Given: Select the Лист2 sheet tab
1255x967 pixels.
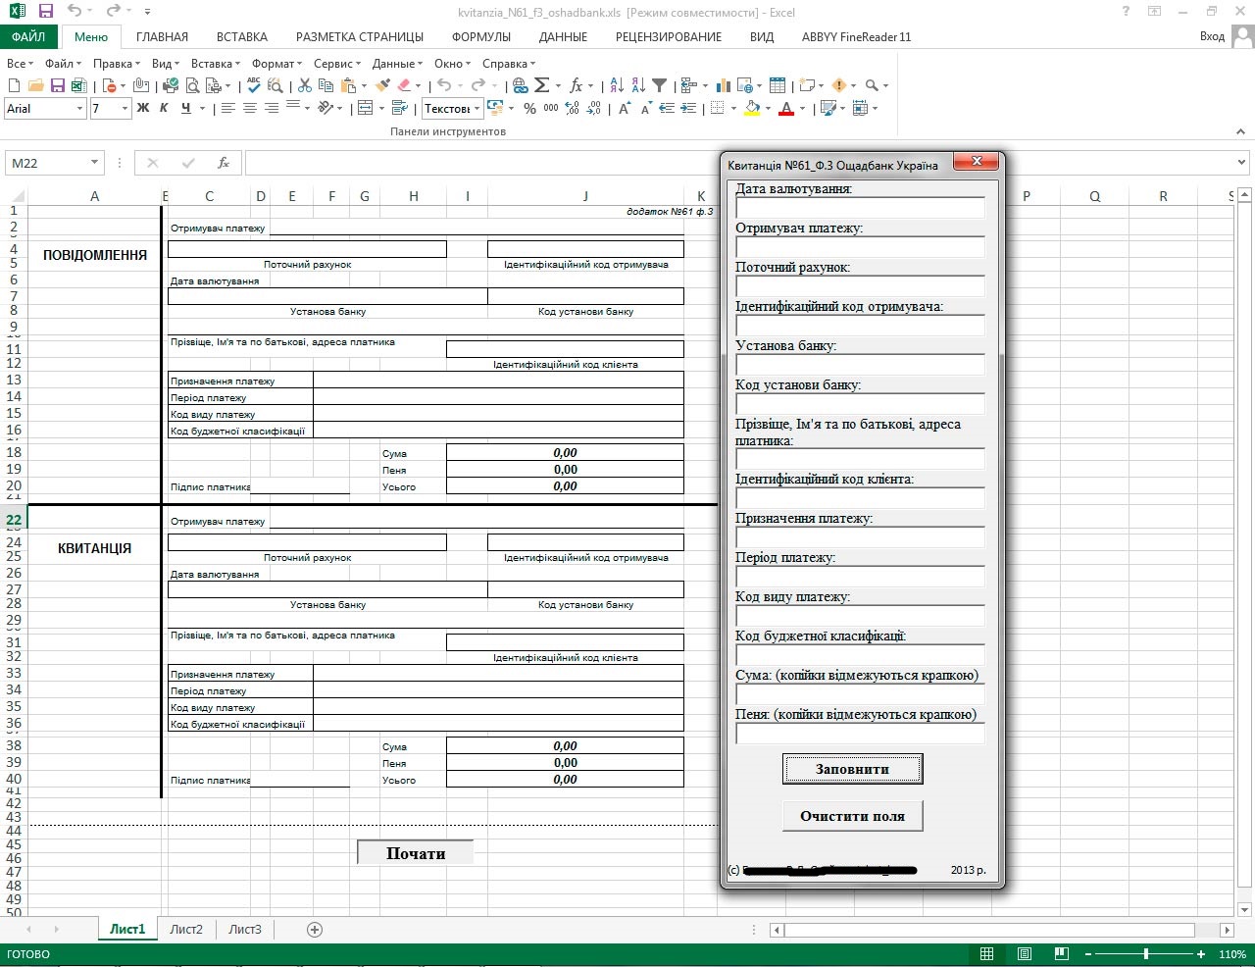Looking at the screenshot, I should pos(186,929).
